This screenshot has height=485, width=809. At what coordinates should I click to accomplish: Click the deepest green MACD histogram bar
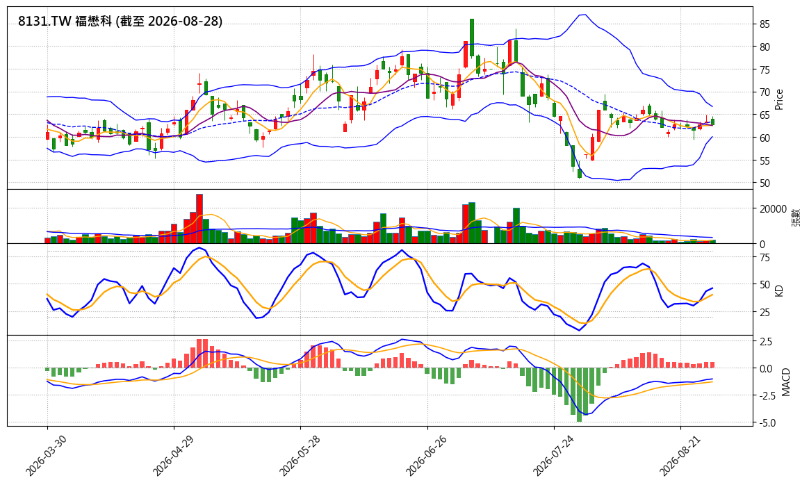[x=579, y=395]
